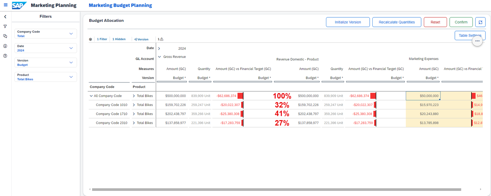Click the Recalculate Quantities button
The width and height of the screenshot is (491, 196).
point(397,22)
